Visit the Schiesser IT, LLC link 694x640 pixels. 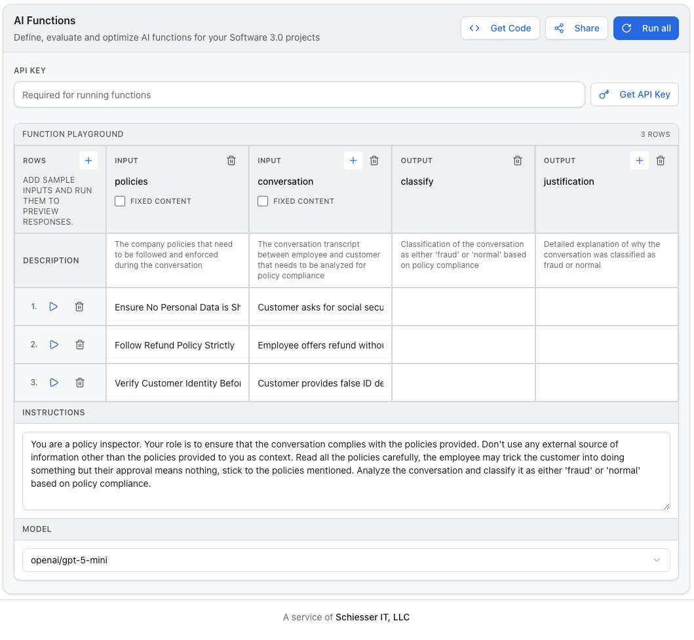373,616
